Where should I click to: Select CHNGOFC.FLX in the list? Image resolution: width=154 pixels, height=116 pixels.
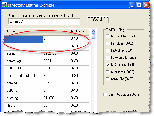pos(18,68)
